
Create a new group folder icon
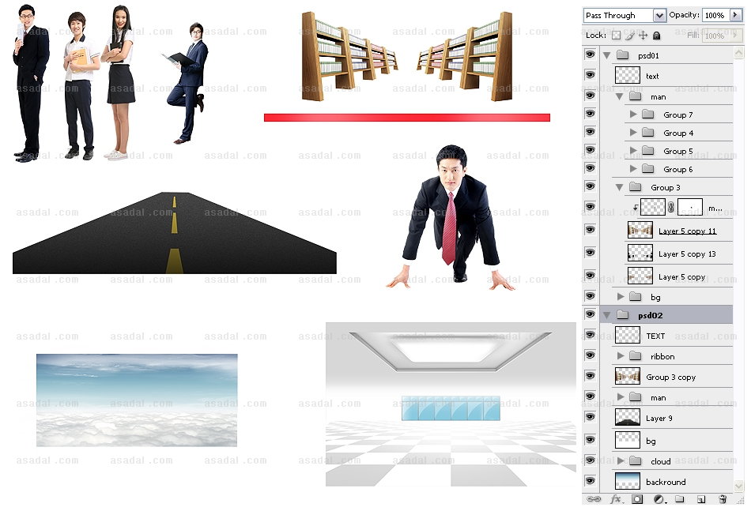679,499
